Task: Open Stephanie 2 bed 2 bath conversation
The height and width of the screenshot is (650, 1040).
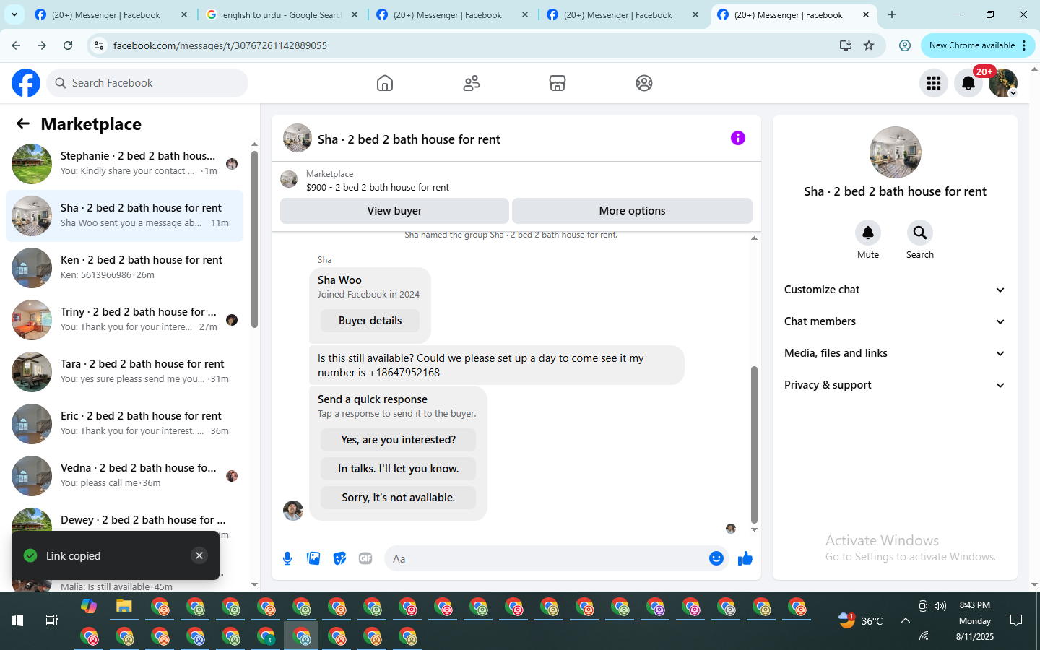Action: click(x=124, y=164)
